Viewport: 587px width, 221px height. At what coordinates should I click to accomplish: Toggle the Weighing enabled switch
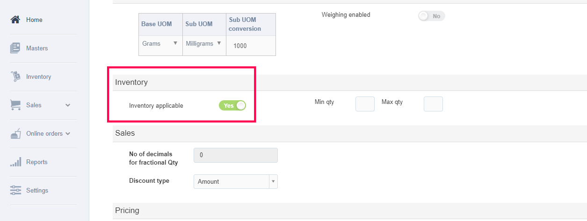tap(431, 16)
